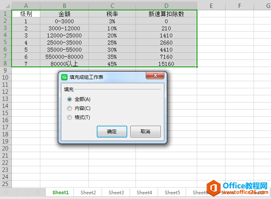The height and width of the screenshot is (199, 271).
Task: Select column E header
Action: click(x=211, y=6)
